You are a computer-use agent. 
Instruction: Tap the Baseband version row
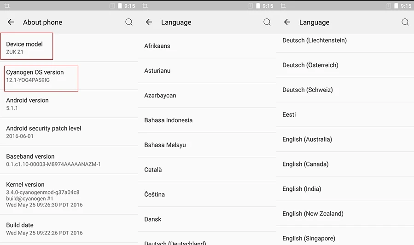pos(69,160)
